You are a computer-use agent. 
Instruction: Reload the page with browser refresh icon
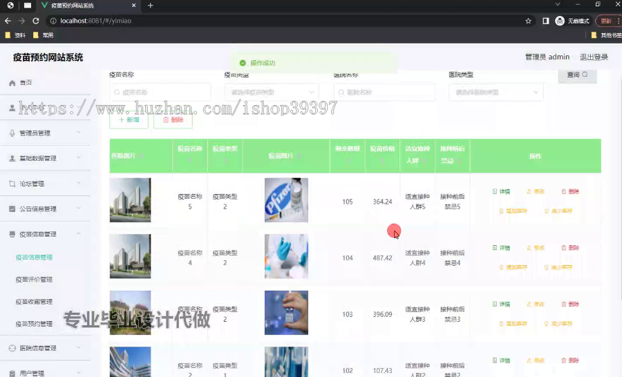tap(36, 21)
